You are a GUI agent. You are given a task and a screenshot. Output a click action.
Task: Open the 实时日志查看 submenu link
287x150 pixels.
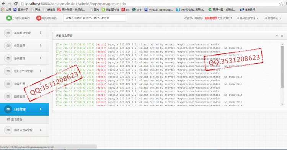point(15,119)
